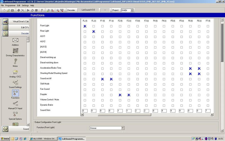Click the sidebar icon list scroll-down arrow

pyautogui.click(x=28, y=124)
